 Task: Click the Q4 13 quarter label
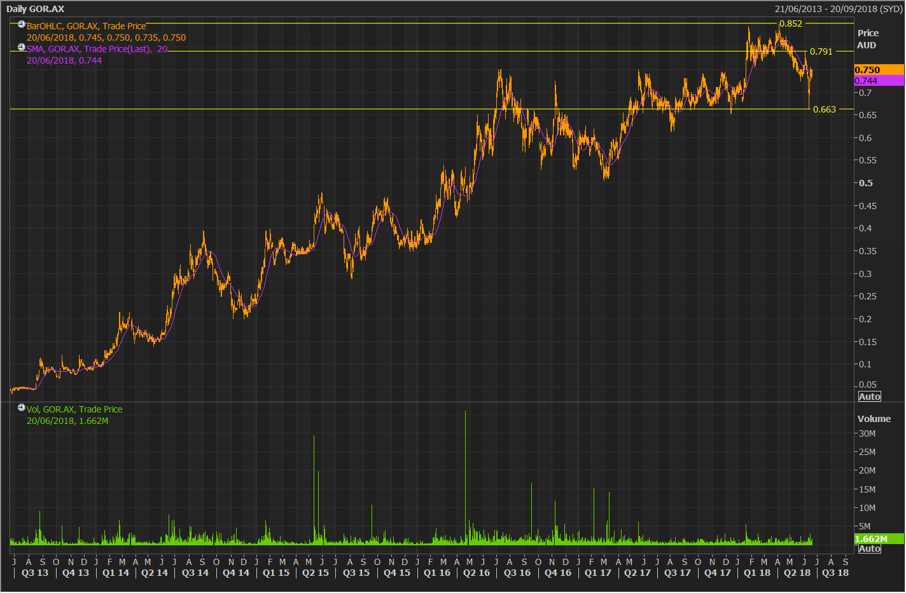point(76,573)
